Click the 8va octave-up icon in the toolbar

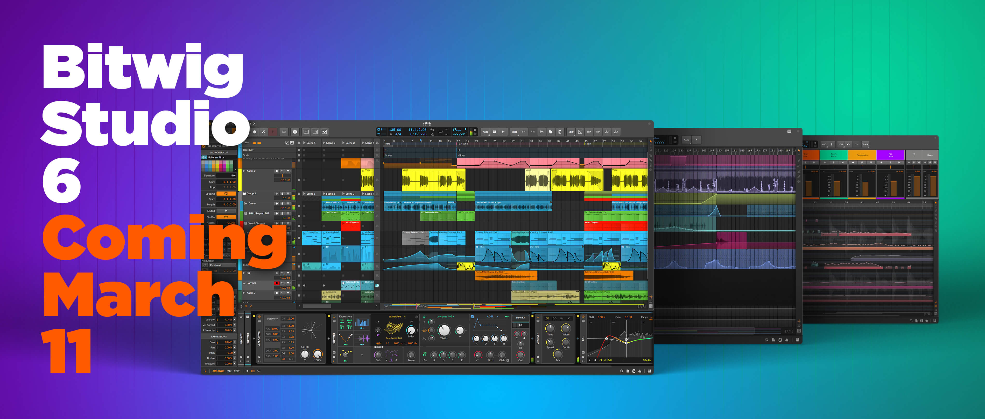pyautogui.click(x=607, y=132)
